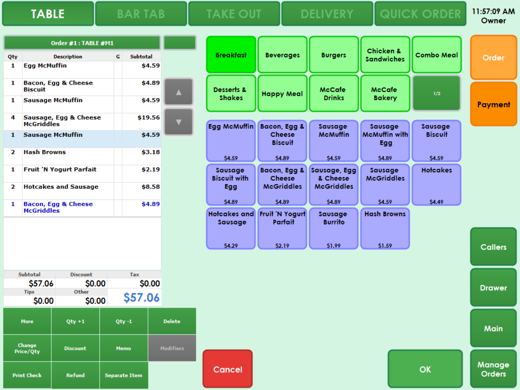Screen dimensions: 520x390
Task: Add Sausage Biscuit menu item
Action: pos(437,141)
